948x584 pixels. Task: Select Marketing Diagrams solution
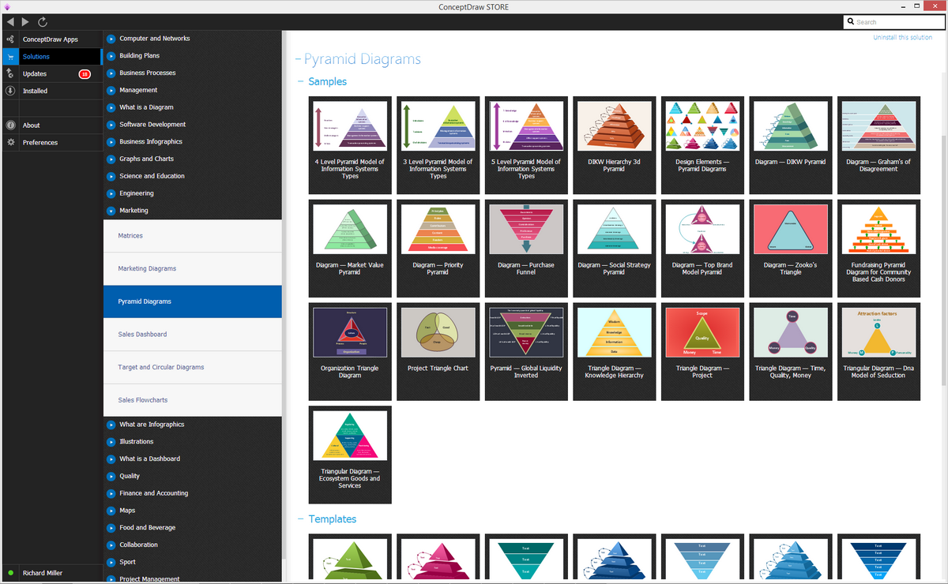193,269
